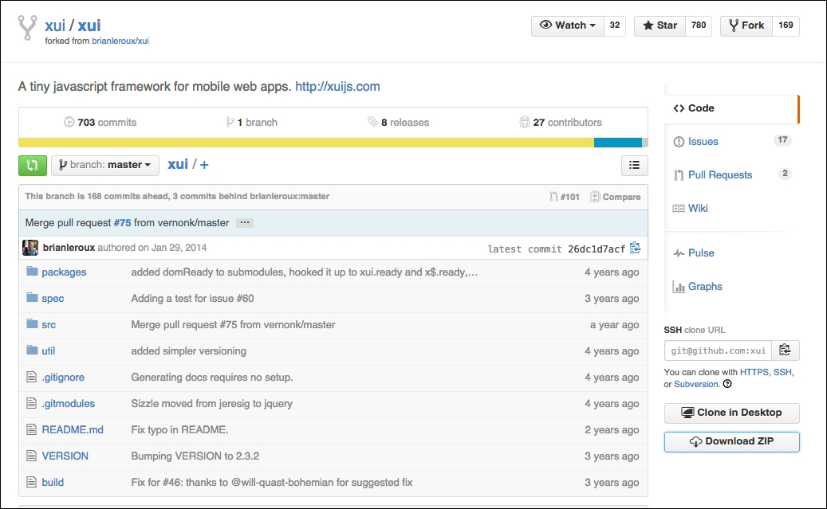Click 'Bumping VERSION to 2.3.2' commit message
Screen dimensions: 827x509
195,456
